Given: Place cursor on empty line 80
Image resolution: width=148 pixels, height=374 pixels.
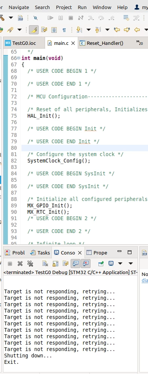Looking at the screenshot, I should [85, 148].
